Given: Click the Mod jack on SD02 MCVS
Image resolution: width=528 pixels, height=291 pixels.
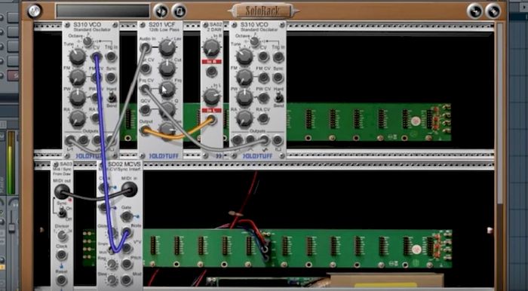Looking at the screenshot, I should click(127, 280).
